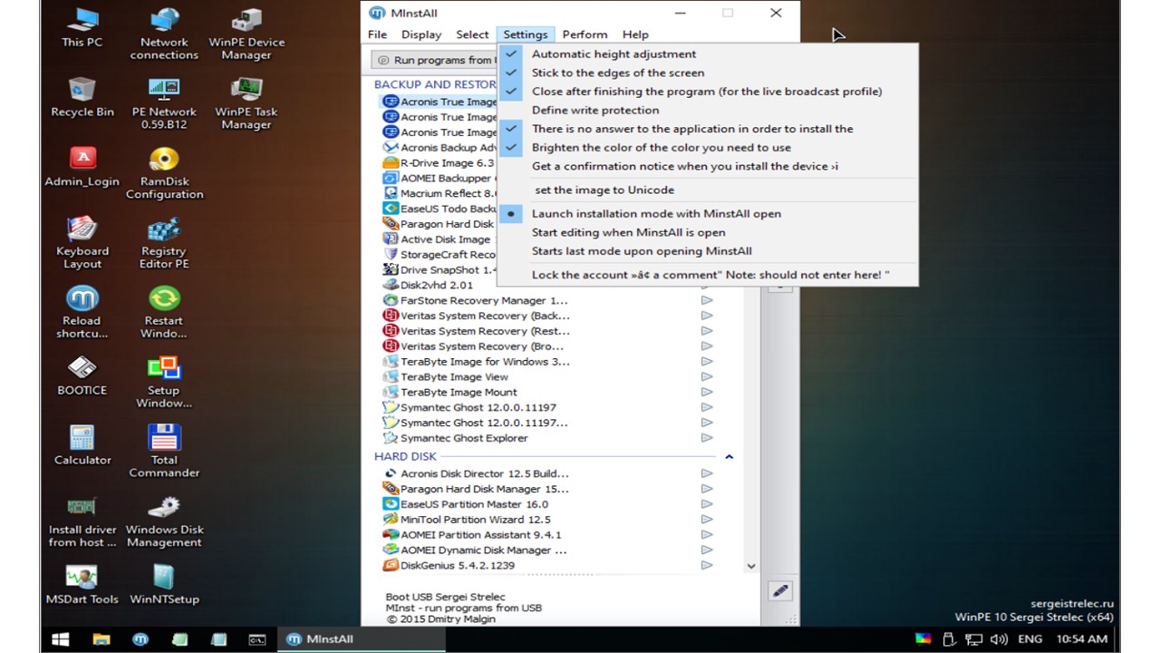The image size is (1160, 653).
Task: Open the Select menu
Action: pos(472,34)
